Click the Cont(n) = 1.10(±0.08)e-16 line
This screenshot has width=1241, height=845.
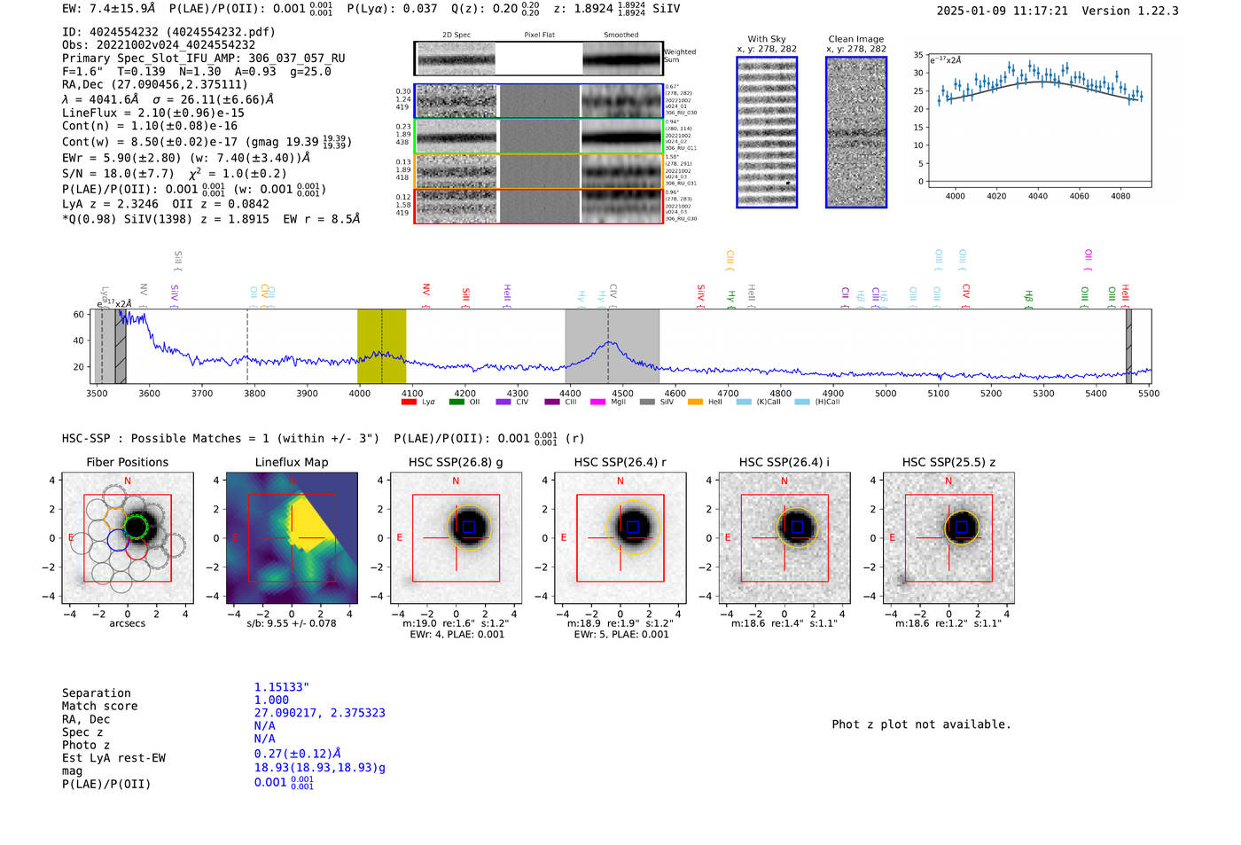tap(150, 127)
